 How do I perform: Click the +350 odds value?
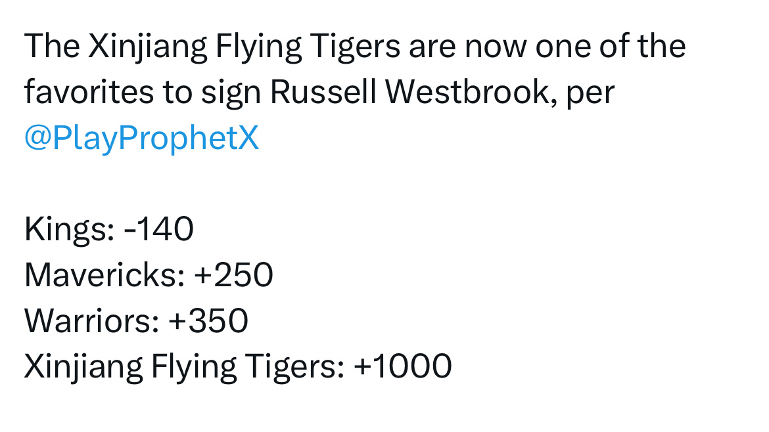pyautogui.click(x=208, y=321)
